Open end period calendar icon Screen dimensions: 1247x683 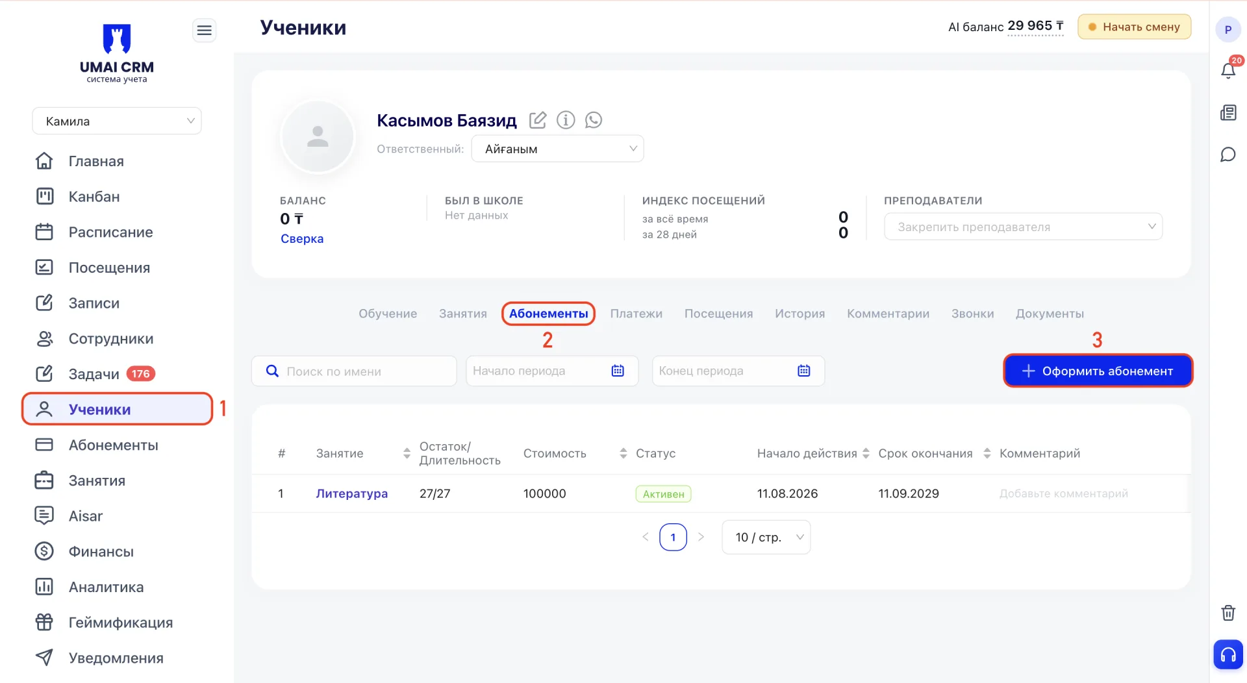pos(804,371)
